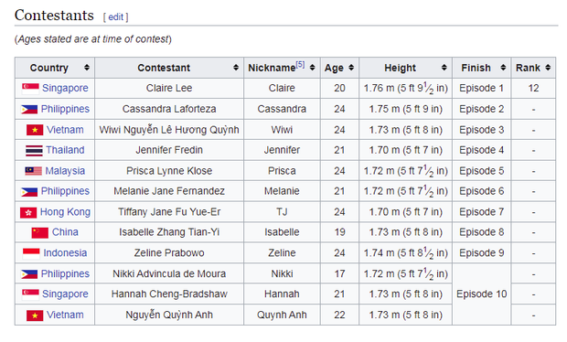The width and height of the screenshot is (567, 342).
Task: Sort table by Finish column arrows
Action: [x=503, y=68]
